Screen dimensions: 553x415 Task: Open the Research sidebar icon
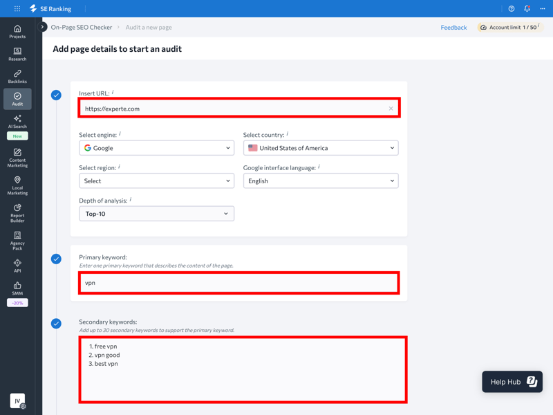click(x=17, y=54)
